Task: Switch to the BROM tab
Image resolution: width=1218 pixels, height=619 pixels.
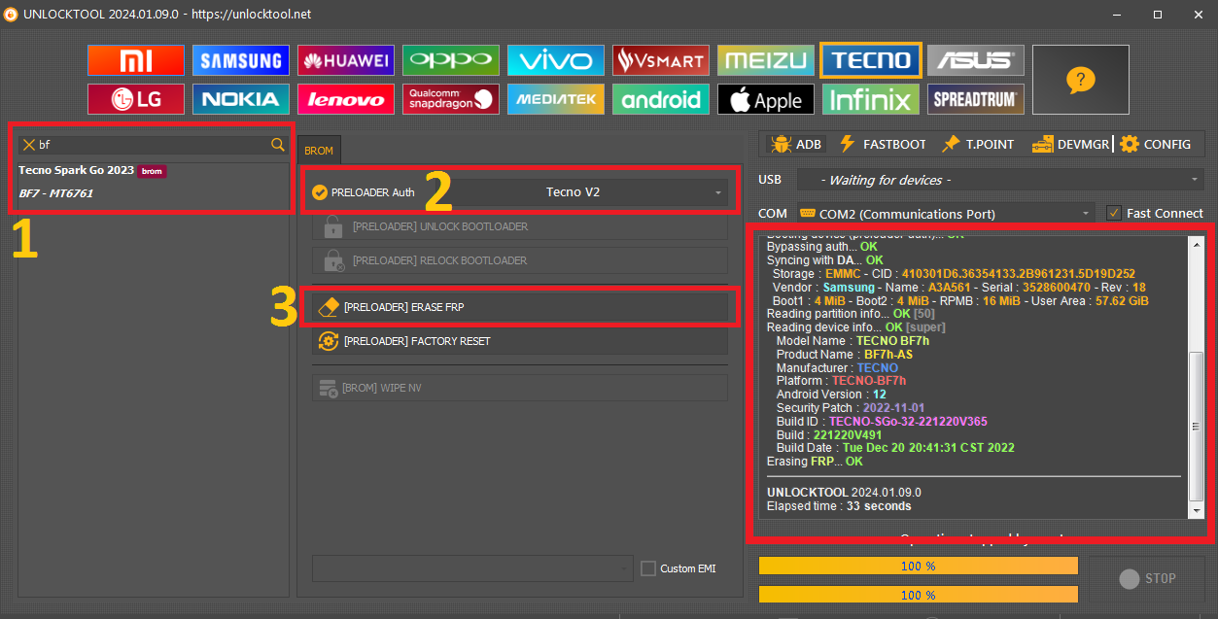Action: [319, 151]
